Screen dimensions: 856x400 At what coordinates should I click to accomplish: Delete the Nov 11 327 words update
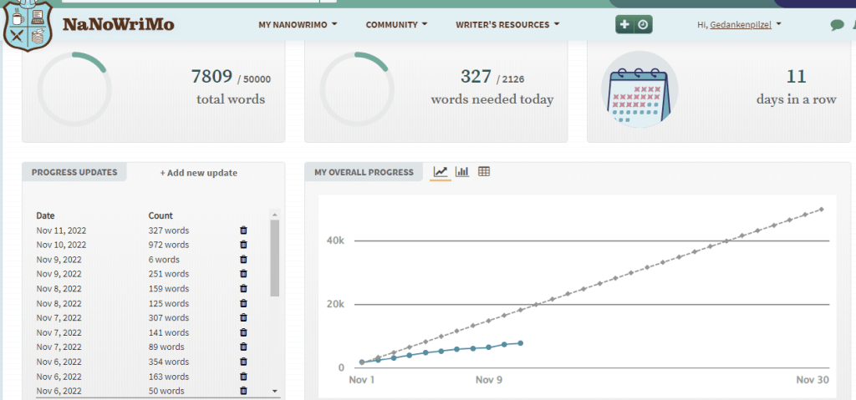coord(243,230)
